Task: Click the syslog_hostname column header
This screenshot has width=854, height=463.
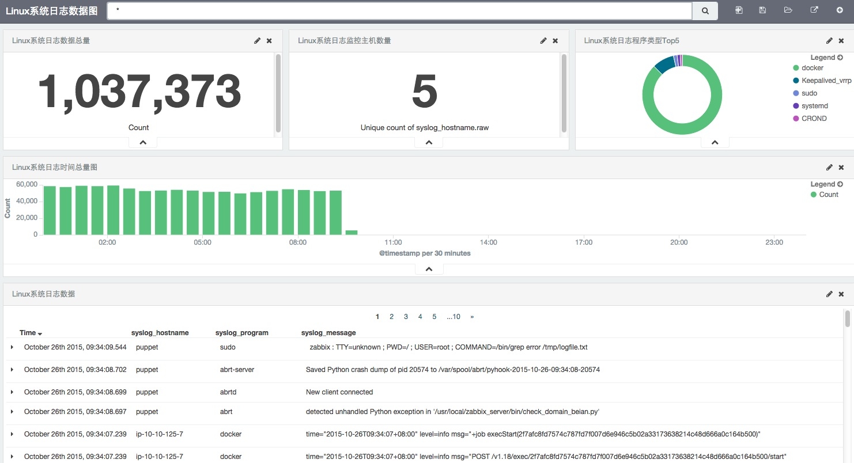Action: (x=160, y=333)
